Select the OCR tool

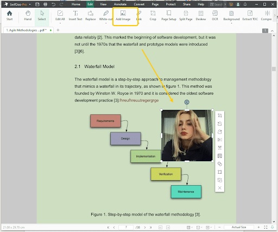point(215,16)
